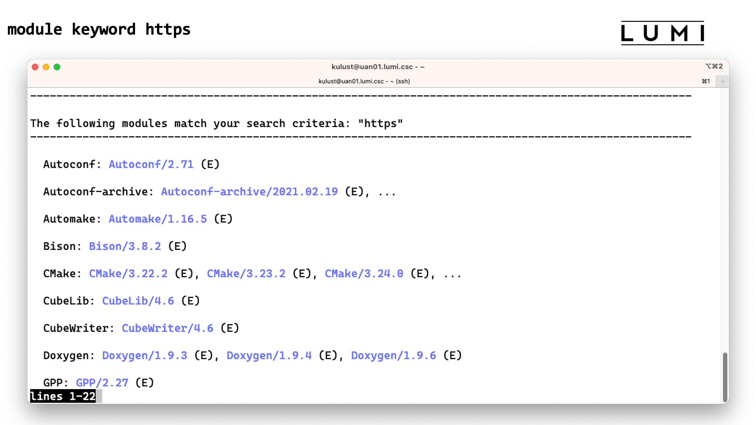Click the LUMI logo

pos(663,33)
